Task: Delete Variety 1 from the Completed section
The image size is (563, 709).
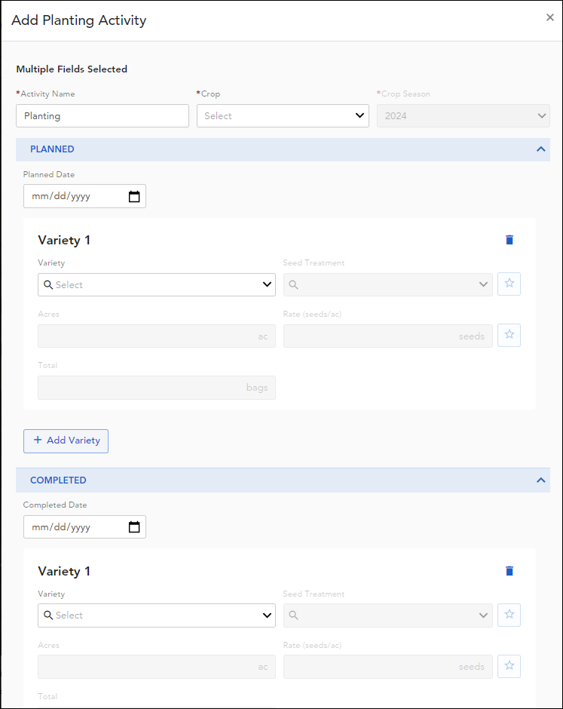Action: coord(509,570)
